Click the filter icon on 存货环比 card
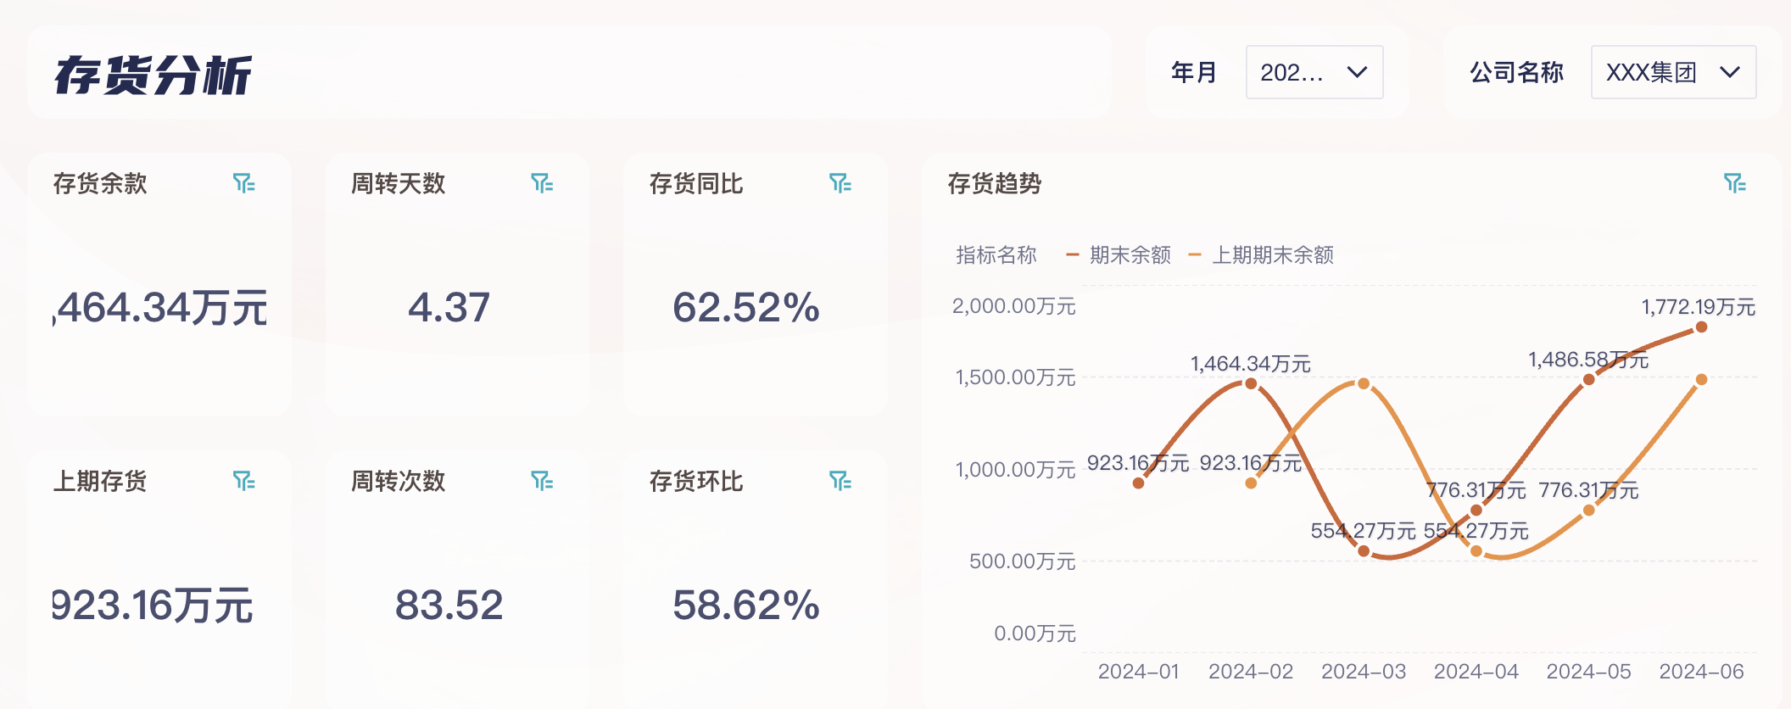 coord(840,482)
